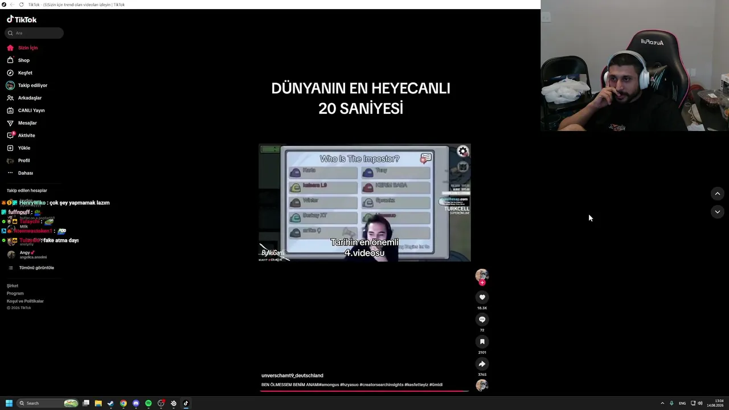Open the sound disc for this video
This screenshot has height=410, width=729.
tap(482, 386)
